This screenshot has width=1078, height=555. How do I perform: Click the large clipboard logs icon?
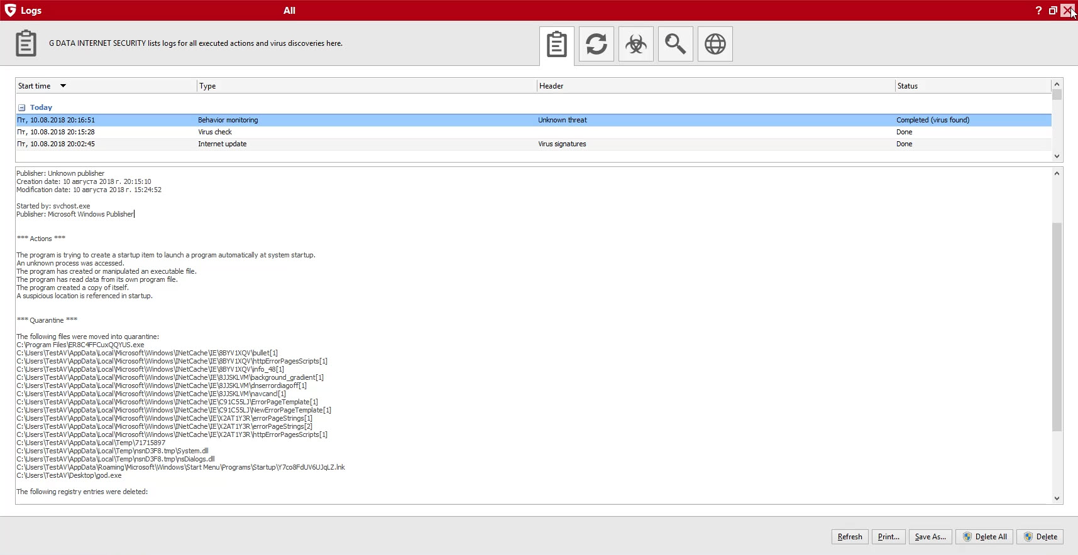pos(26,43)
